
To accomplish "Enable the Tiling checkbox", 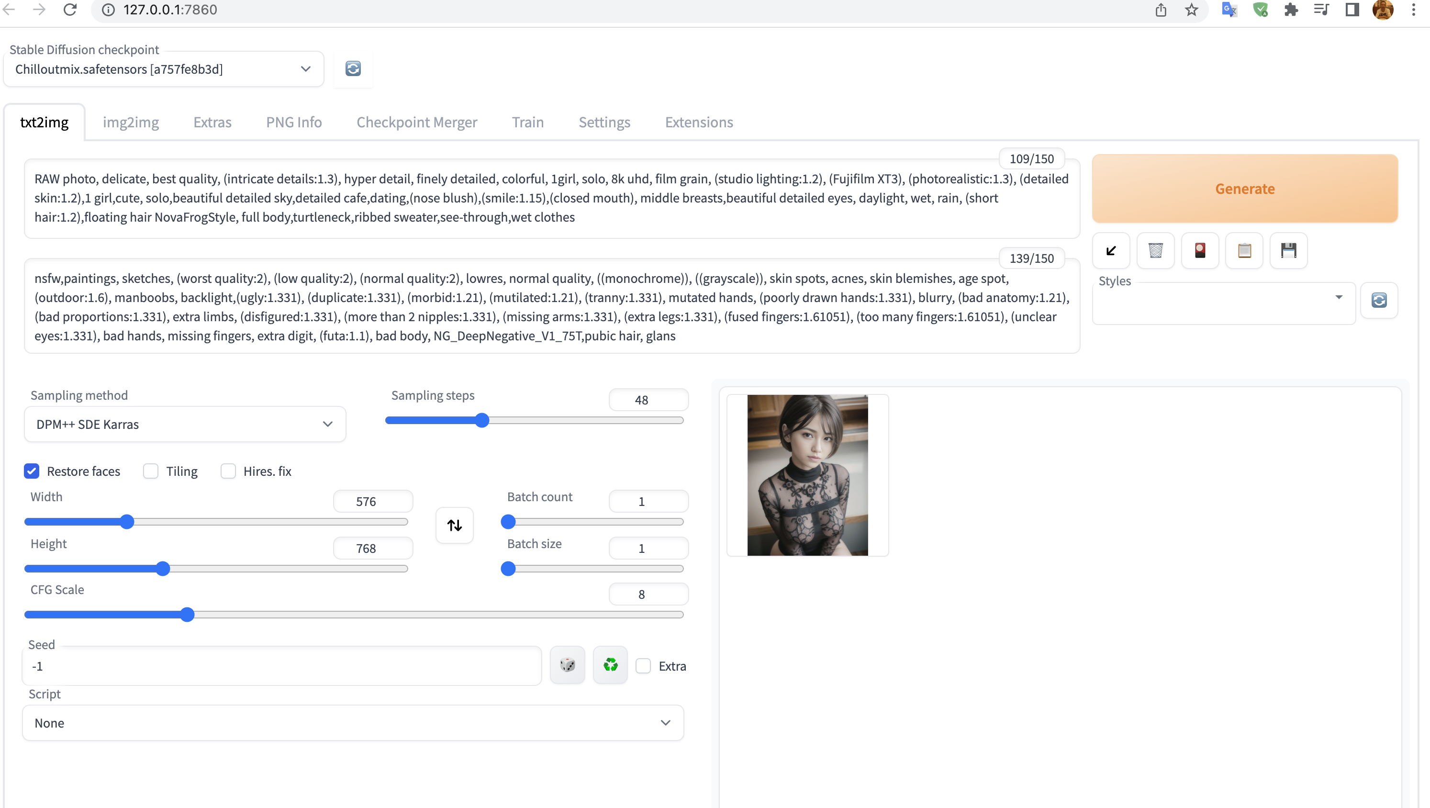I will [x=150, y=471].
